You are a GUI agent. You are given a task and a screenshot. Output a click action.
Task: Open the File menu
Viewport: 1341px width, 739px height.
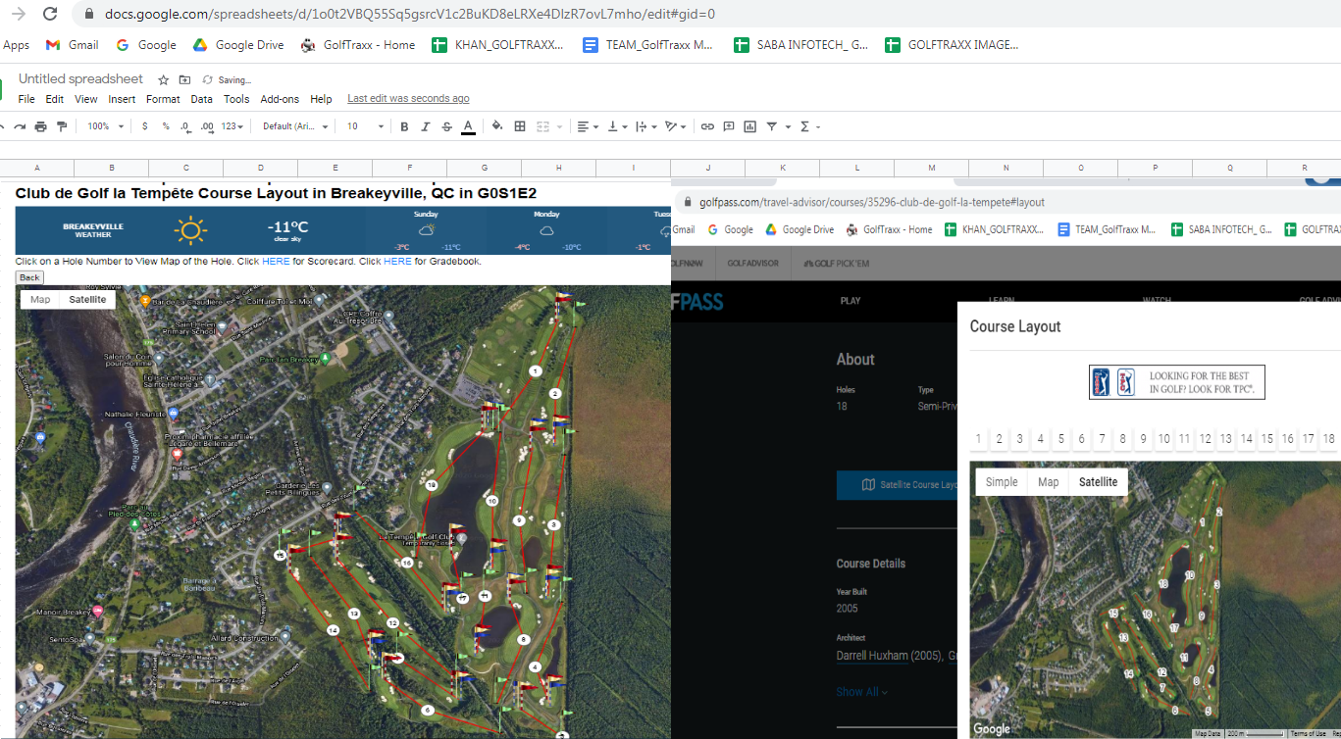coord(26,99)
